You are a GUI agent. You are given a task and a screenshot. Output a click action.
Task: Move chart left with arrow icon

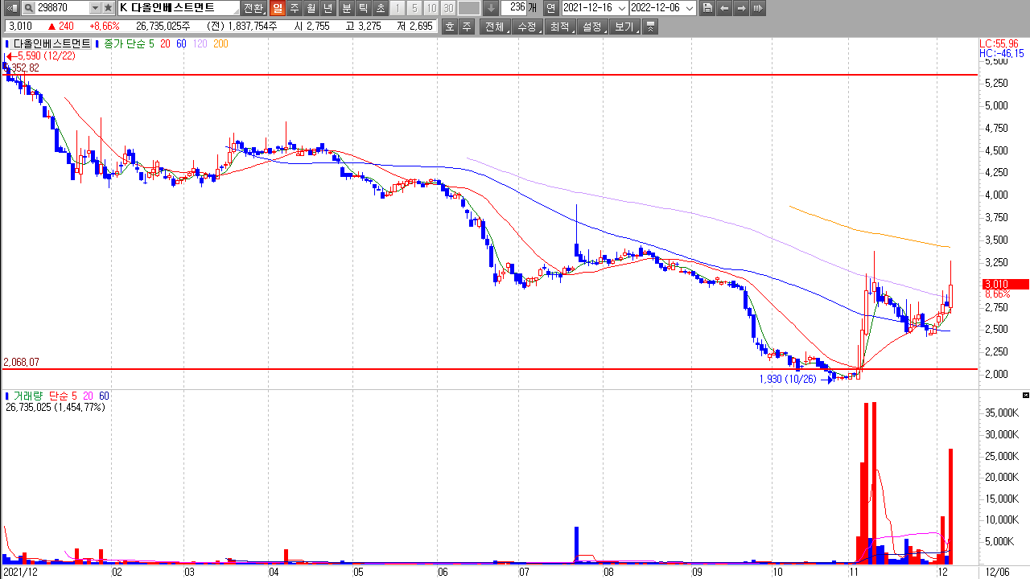click(724, 8)
